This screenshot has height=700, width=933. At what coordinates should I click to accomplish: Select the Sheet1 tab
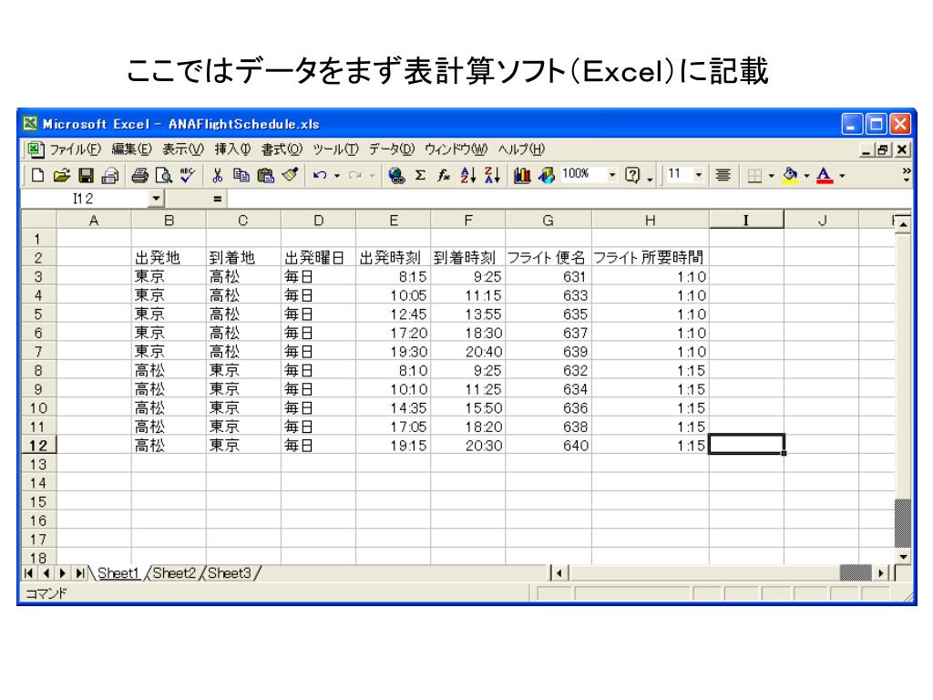(118, 573)
